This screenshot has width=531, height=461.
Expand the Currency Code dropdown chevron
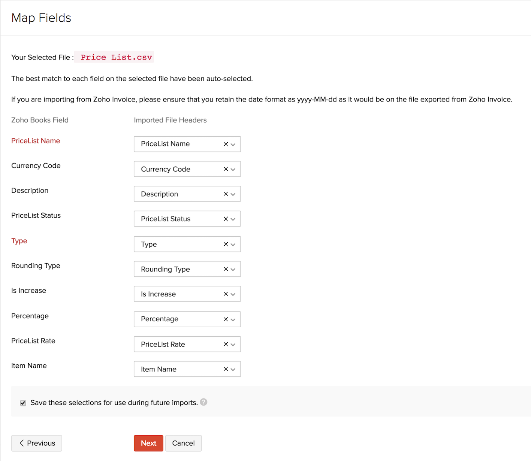click(x=233, y=170)
